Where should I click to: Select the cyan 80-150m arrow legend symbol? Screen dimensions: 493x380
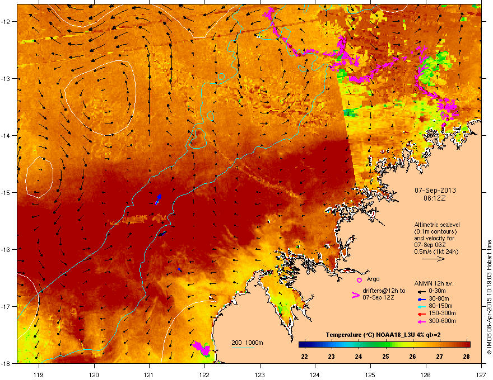(421, 307)
